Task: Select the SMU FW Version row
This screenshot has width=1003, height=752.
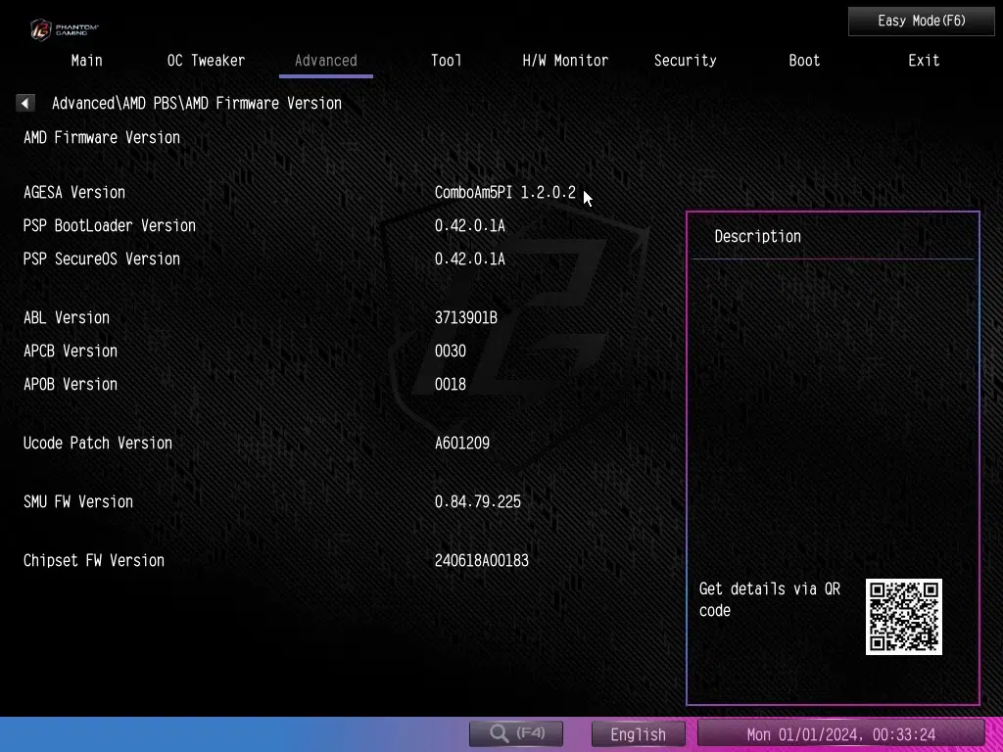Action: pyautogui.click(x=78, y=502)
